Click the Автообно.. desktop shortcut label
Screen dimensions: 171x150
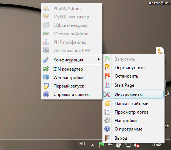click(160, 3)
